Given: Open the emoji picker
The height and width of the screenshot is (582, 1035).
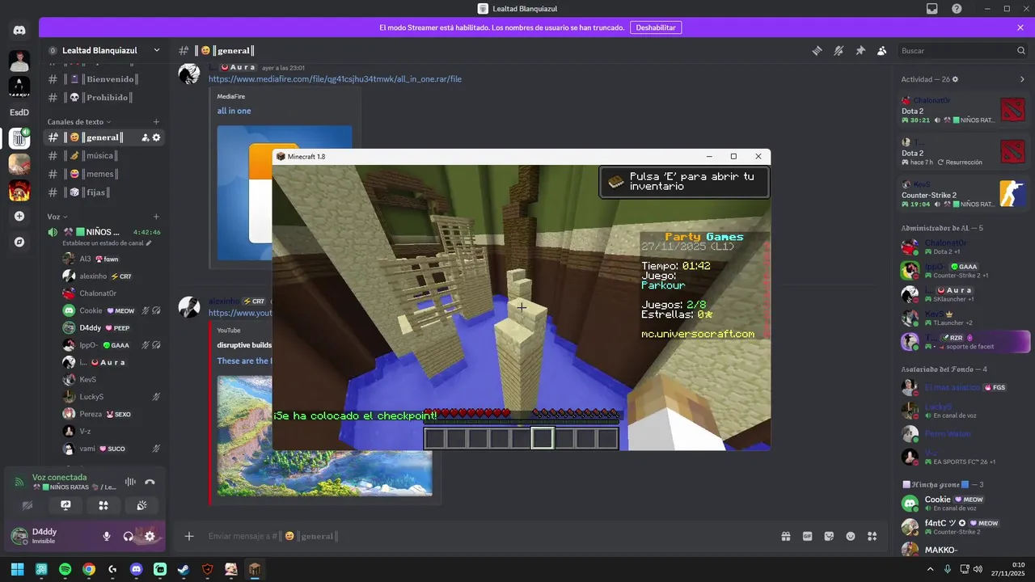Looking at the screenshot, I should point(851,536).
